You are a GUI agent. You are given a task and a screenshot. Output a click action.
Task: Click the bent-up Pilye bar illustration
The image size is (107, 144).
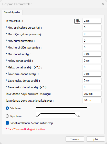58,115
